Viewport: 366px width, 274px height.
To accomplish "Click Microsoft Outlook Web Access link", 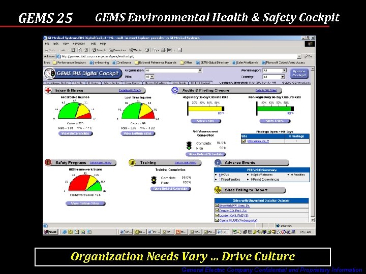I will click(x=283, y=62).
